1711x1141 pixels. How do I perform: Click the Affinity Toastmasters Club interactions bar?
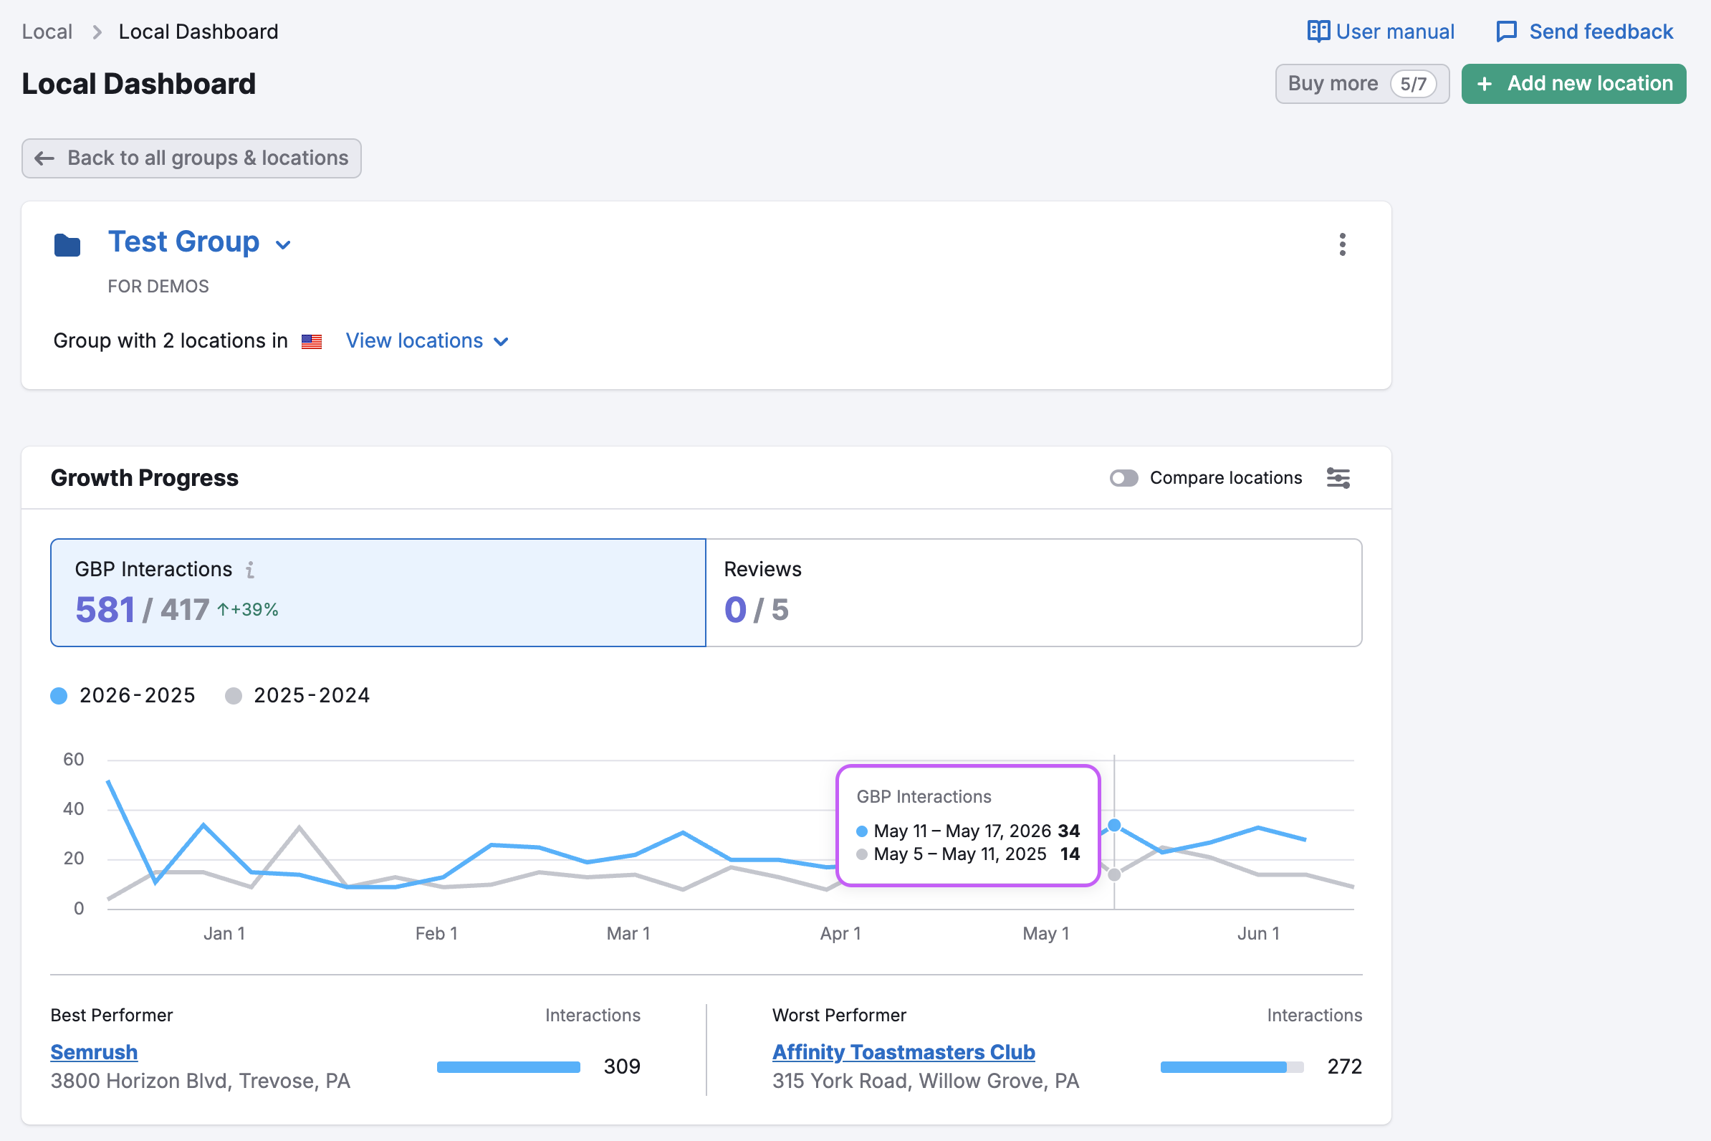(x=1232, y=1066)
